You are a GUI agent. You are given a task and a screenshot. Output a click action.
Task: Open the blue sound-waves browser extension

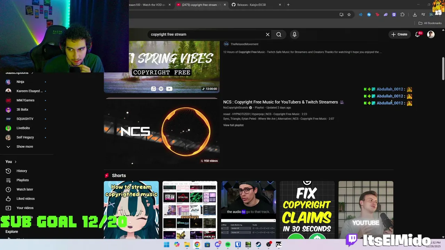click(x=361, y=15)
